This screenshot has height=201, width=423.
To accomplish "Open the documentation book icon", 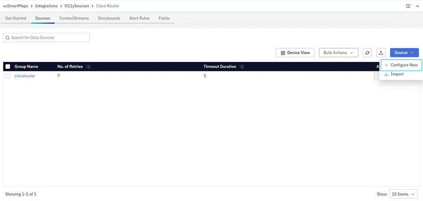I will click(408, 6).
